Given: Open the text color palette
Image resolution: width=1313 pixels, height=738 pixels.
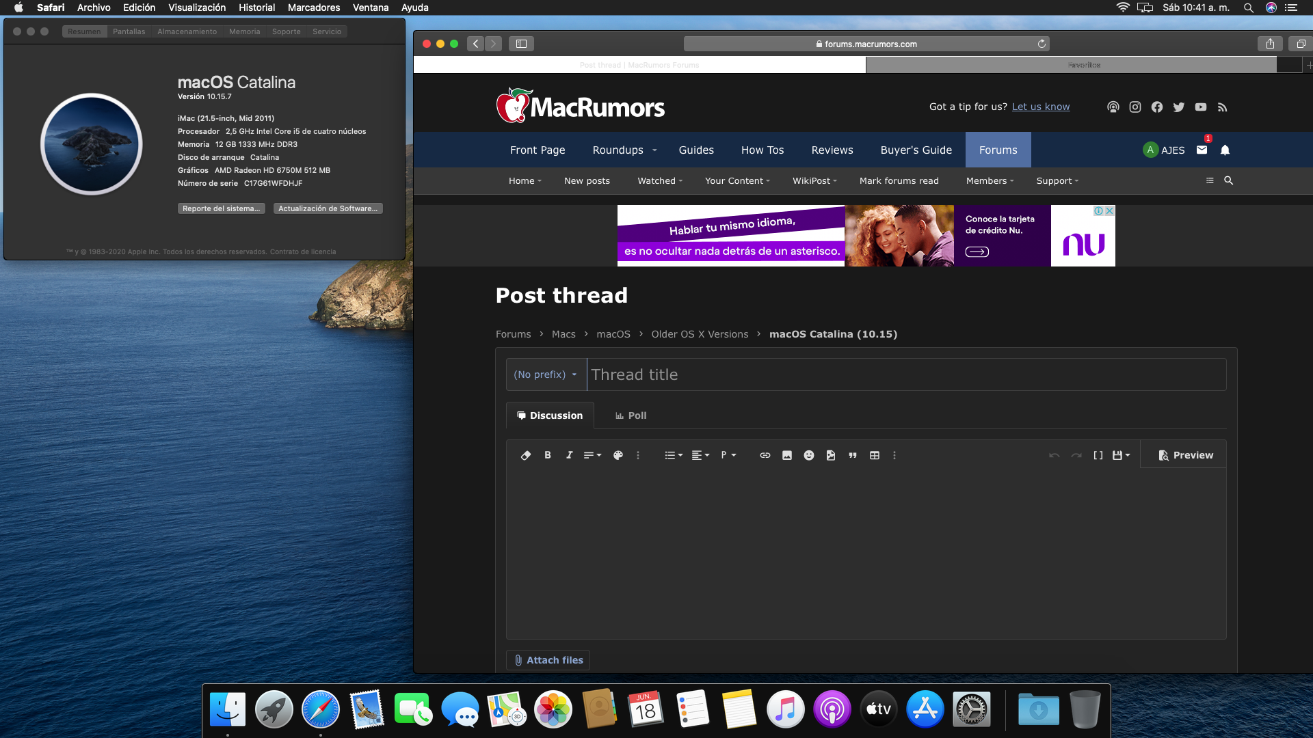Looking at the screenshot, I should point(618,455).
